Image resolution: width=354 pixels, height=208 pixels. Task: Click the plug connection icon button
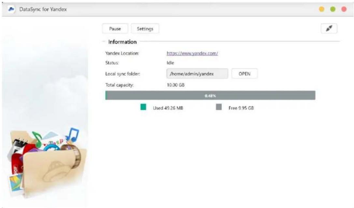click(x=329, y=28)
